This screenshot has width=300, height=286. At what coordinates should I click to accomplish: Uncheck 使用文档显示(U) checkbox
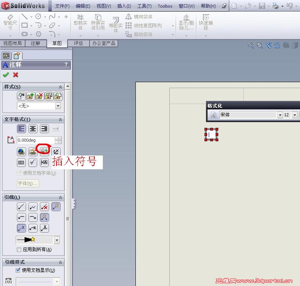[x=18, y=270]
